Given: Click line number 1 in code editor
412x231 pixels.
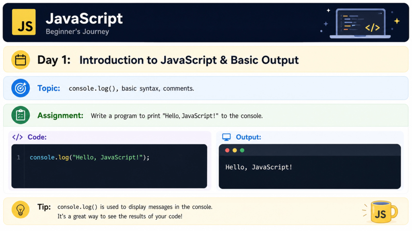Looking at the screenshot, I should [19, 157].
